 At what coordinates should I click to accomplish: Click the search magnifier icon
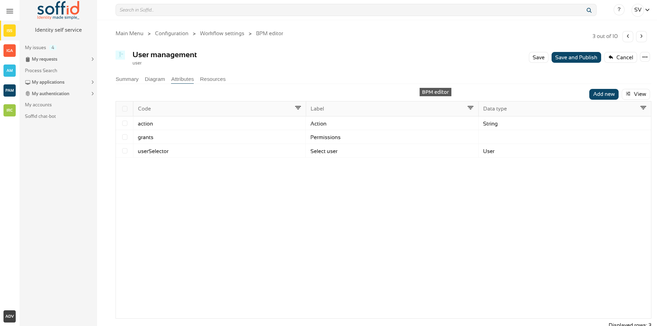[589, 10]
